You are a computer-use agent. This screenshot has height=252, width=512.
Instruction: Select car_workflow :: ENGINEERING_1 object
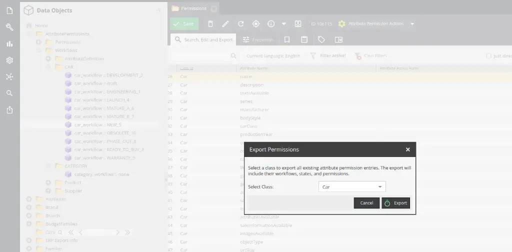(107, 91)
